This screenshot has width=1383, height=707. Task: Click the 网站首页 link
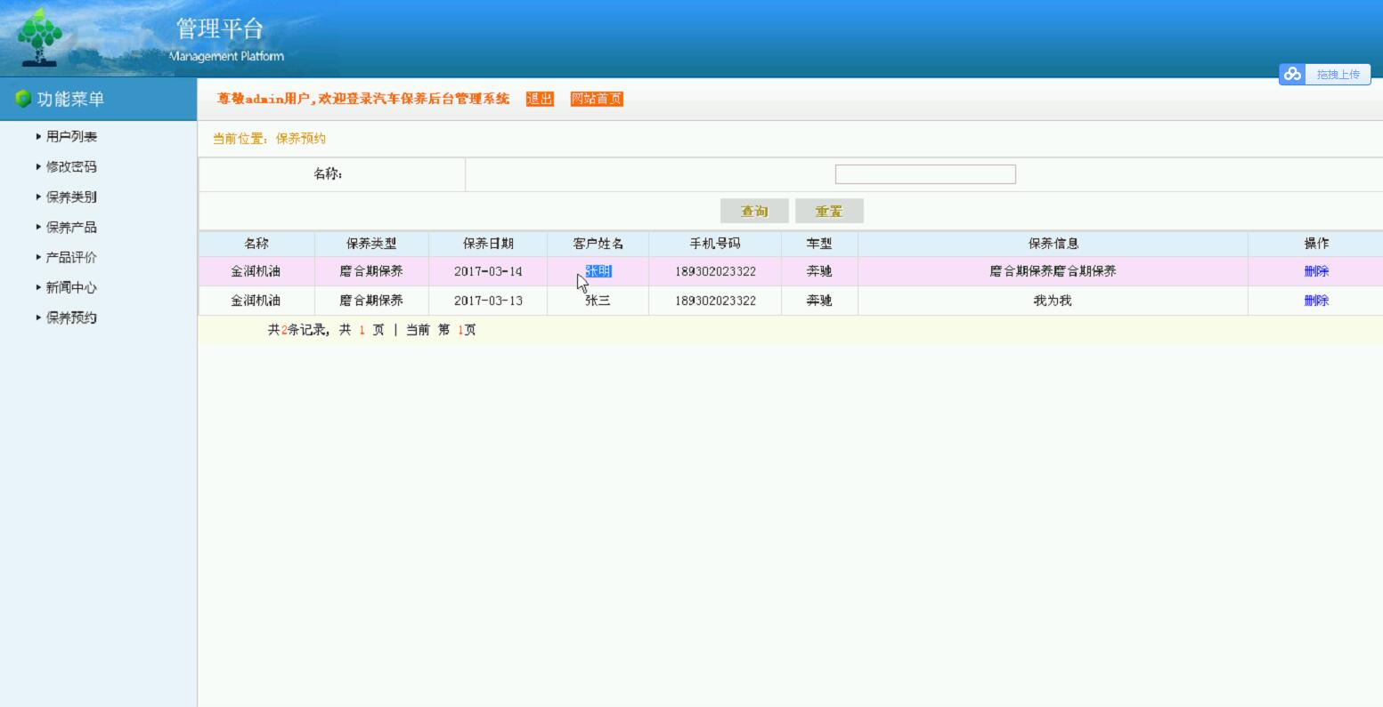(x=597, y=99)
